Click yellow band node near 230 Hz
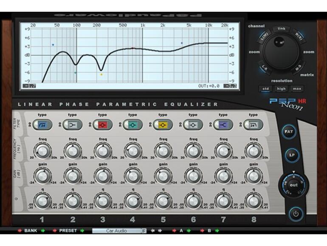 101,74
